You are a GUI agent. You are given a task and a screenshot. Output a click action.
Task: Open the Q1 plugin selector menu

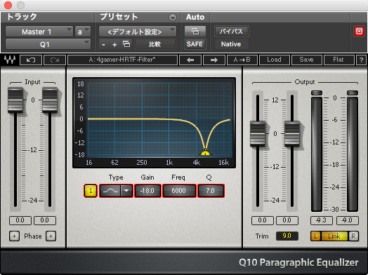(48, 44)
